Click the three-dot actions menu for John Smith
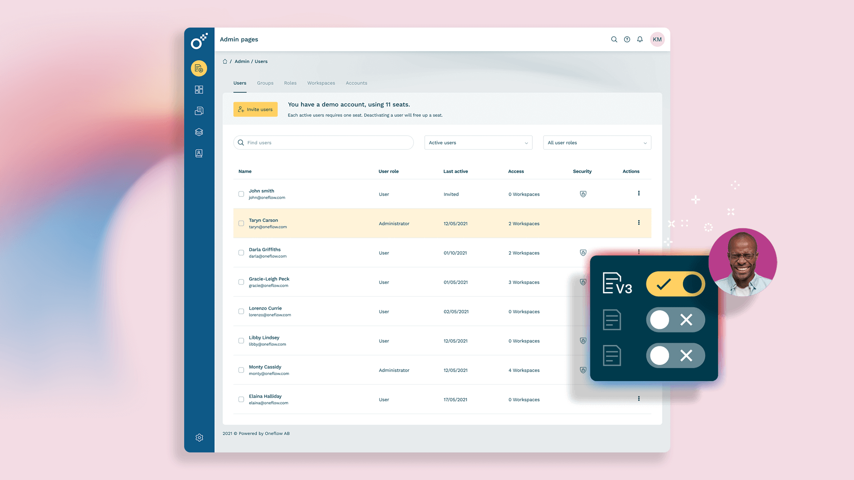This screenshot has width=854, height=480. tap(639, 193)
